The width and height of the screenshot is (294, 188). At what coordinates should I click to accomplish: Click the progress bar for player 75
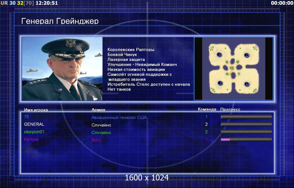pos(246,117)
